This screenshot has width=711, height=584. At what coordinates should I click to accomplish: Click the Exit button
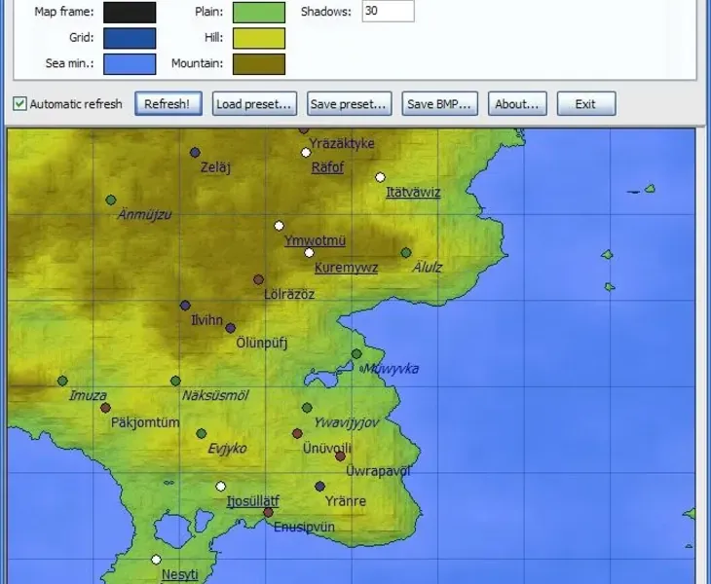[586, 104]
